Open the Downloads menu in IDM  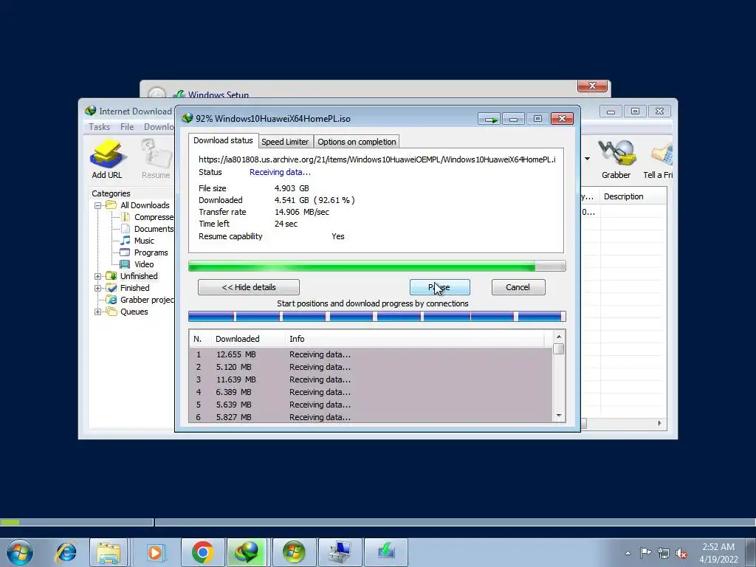(159, 127)
